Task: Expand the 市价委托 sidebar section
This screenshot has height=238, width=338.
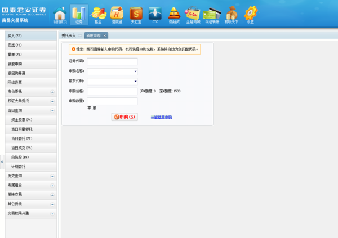Action: (52, 91)
